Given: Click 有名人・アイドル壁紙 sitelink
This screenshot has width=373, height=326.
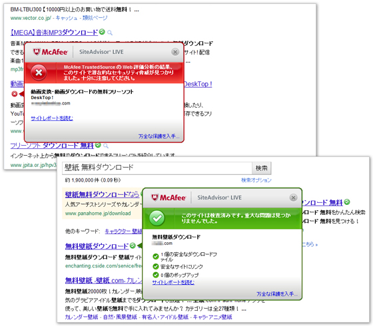Looking at the screenshot, I should (x=165, y=317).
